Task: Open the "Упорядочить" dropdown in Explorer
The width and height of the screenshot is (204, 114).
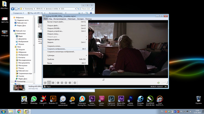Action: pos(18,13)
